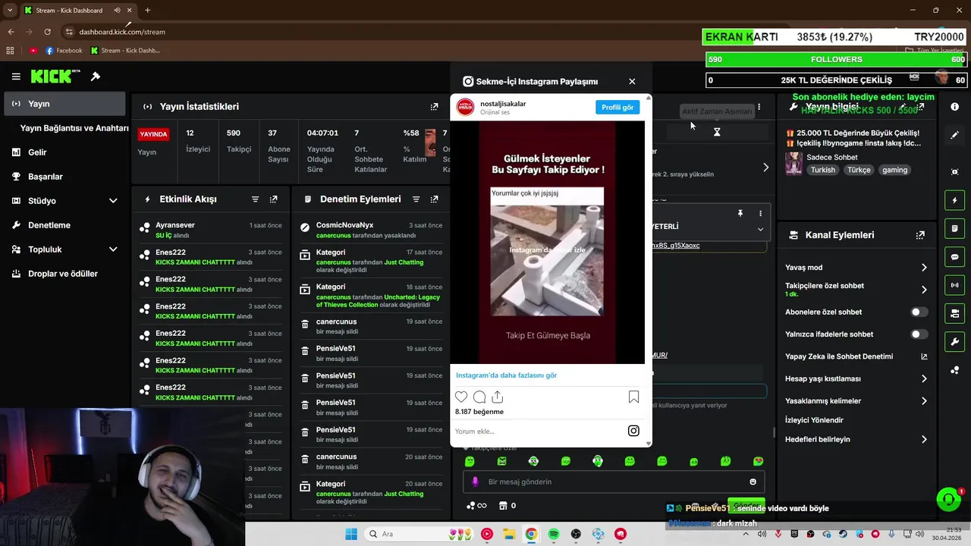971x546 pixels.
Task: Open Droplar ve ödüller in sidebar
Action: (x=64, y=274)
